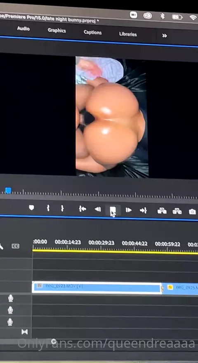
Task: Jump to the Out point
Action: 144,210
